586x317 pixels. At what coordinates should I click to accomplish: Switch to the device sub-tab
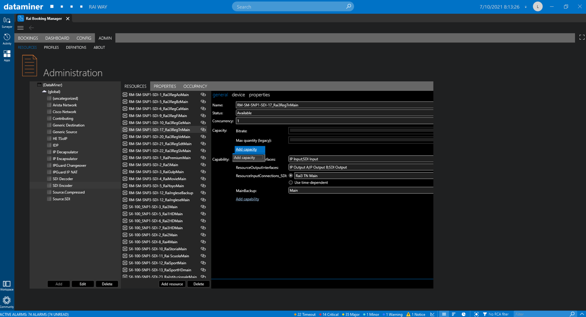(238, 95)
